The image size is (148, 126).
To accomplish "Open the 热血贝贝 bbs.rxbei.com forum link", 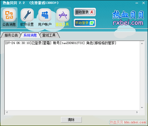I will coord(128,122).
